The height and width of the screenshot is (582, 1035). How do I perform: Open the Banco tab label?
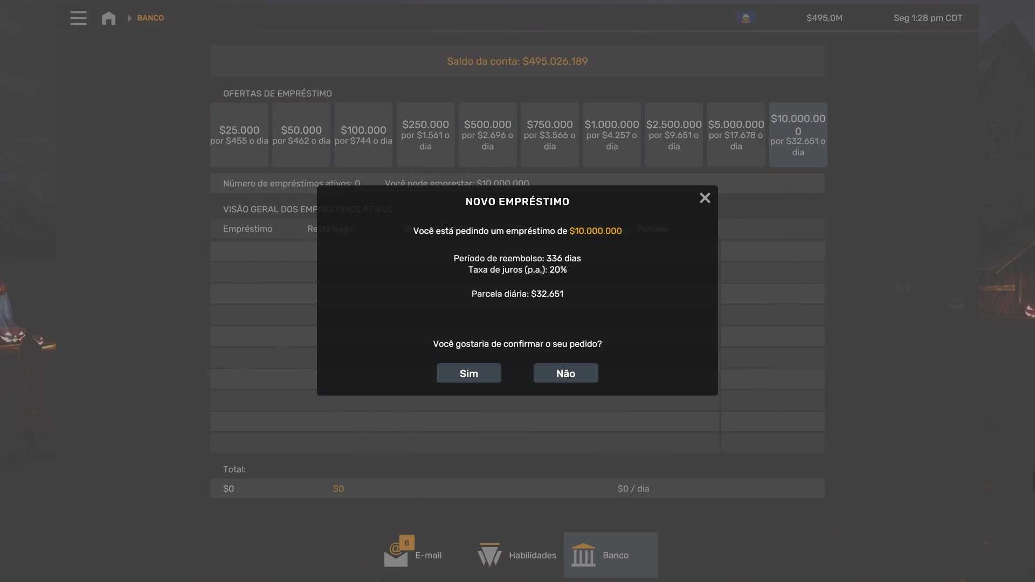coord(616,555)
